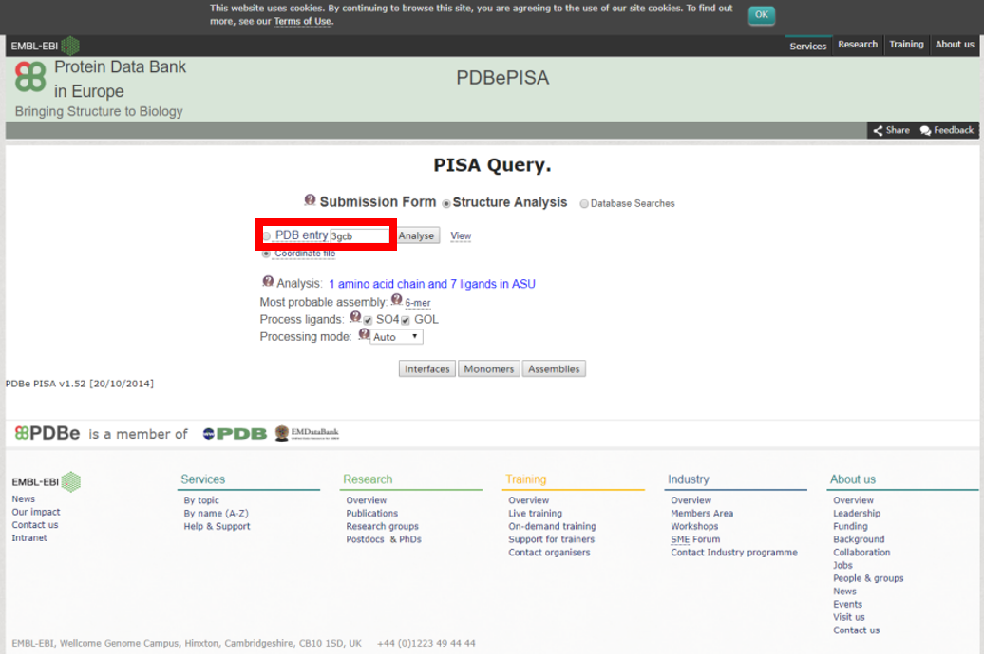Open the Research top menu

[x=858, y=45]
